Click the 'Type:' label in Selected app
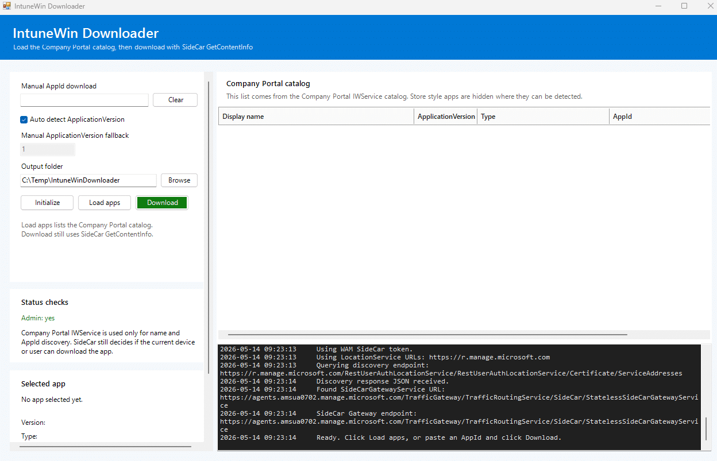This screenshot has height=461, width=717. [x=29, y=436]
